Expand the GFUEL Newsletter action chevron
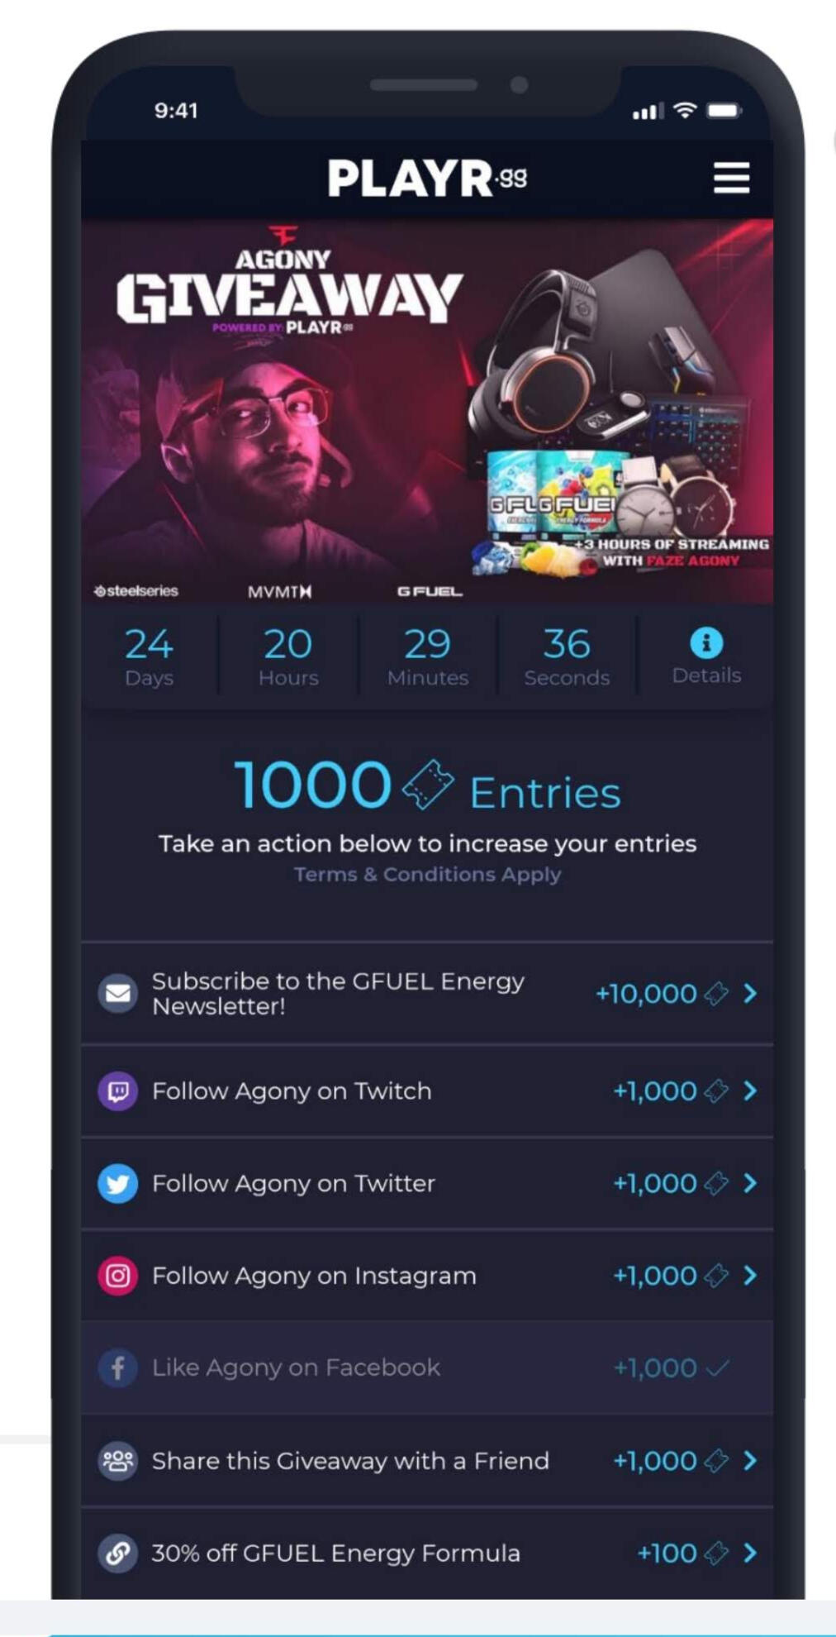 pyautogui.click(x=750, y=993)
